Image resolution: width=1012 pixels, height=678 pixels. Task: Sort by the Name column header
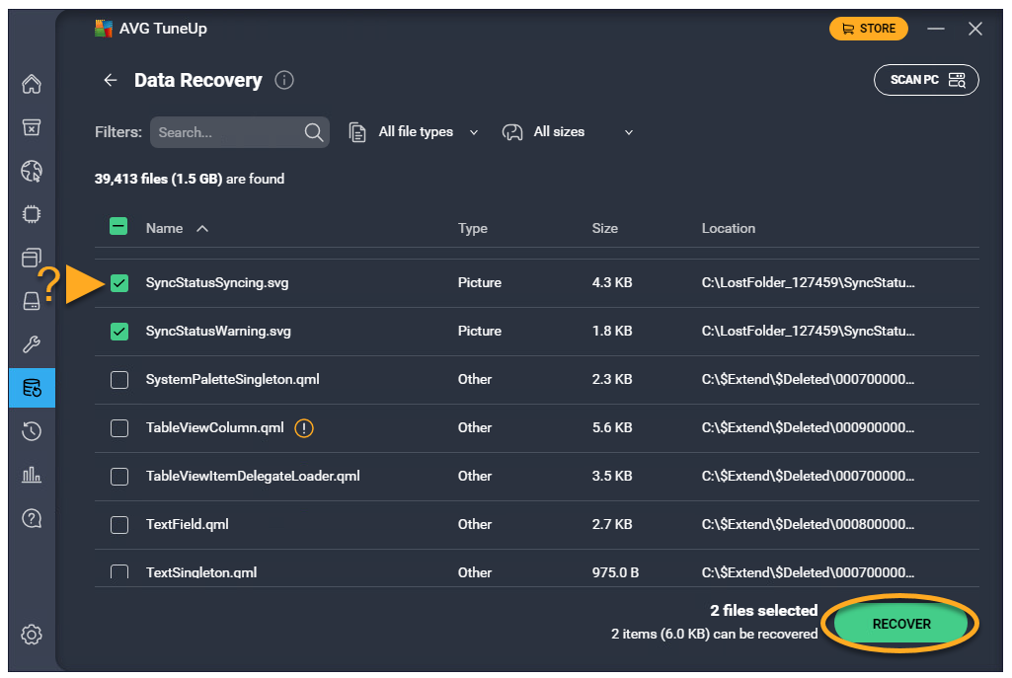coord(165,228)
